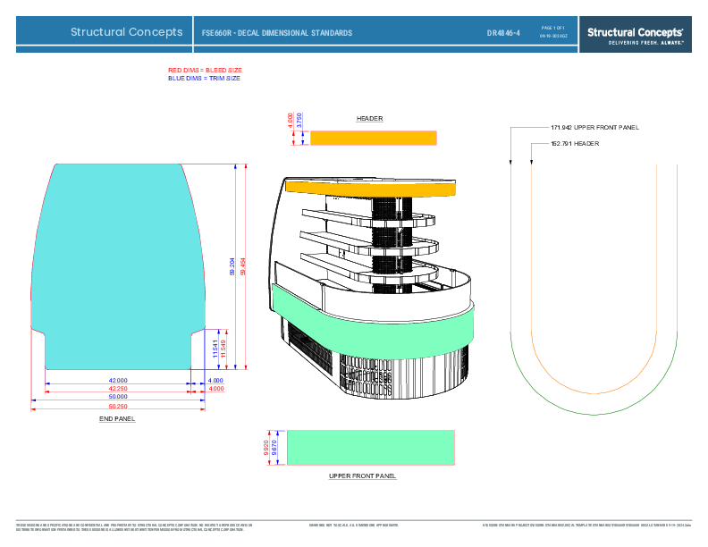Image resolution: width=708 pixels, height=547 pixels.
Task: Click the 3D merchandiser case illustration
Action: pyautogui.click(x=373, y=288)
